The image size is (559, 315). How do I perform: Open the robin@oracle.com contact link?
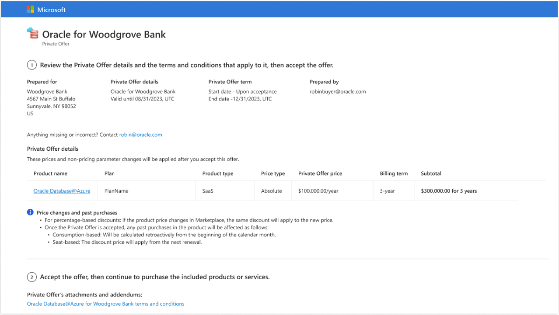pos(140,135)
